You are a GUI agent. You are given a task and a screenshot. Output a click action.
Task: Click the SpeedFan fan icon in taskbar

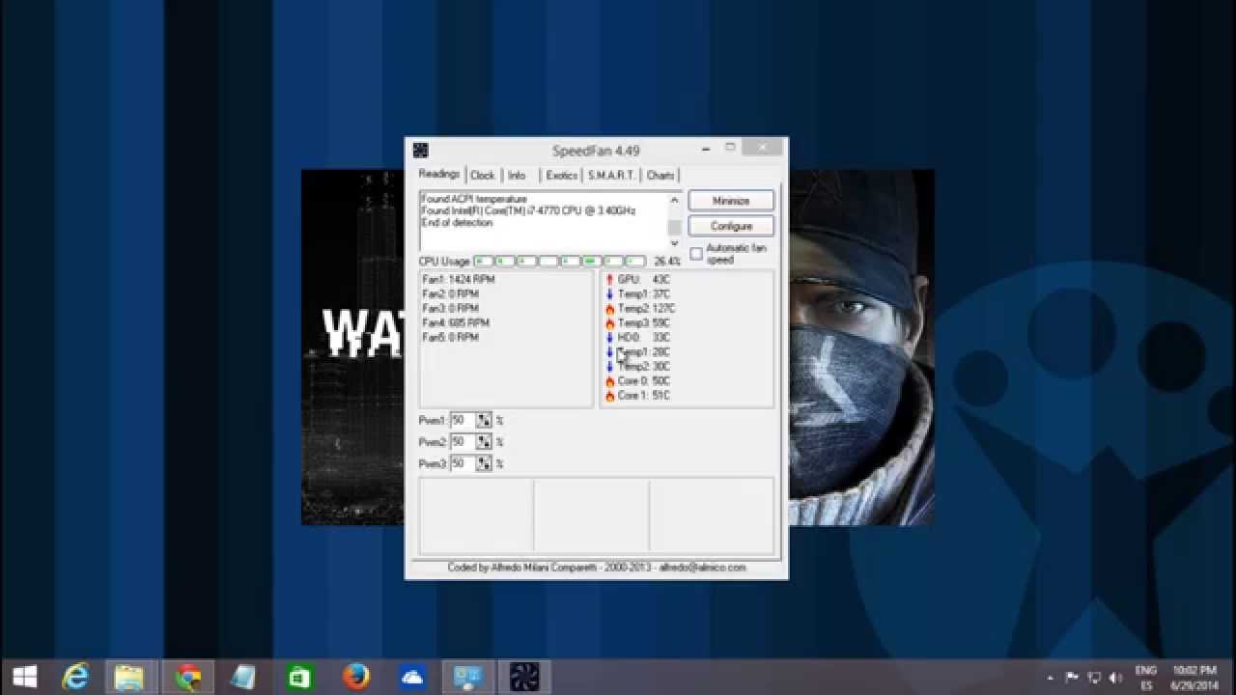pyautogui.click(x=526, y=677)
